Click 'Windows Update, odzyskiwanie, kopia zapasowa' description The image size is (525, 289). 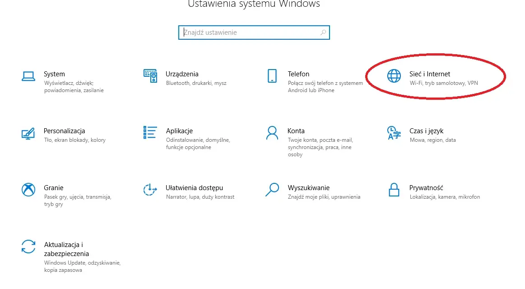point(82,266)
